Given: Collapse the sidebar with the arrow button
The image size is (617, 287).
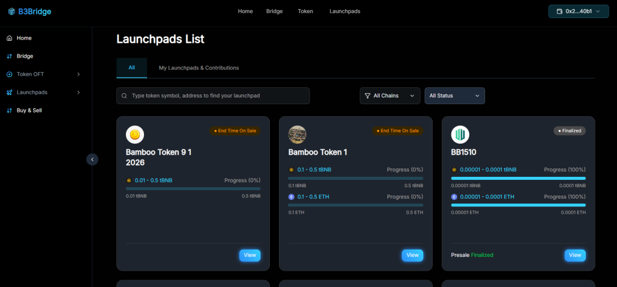Looking at the screenshot, I should (x=92, y=159).
